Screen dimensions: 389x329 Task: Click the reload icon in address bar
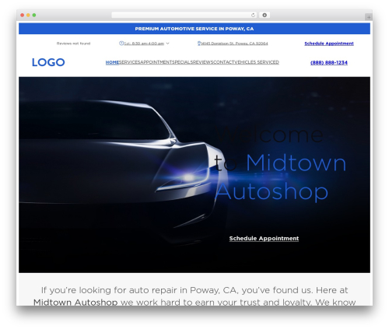coord(253,15)
